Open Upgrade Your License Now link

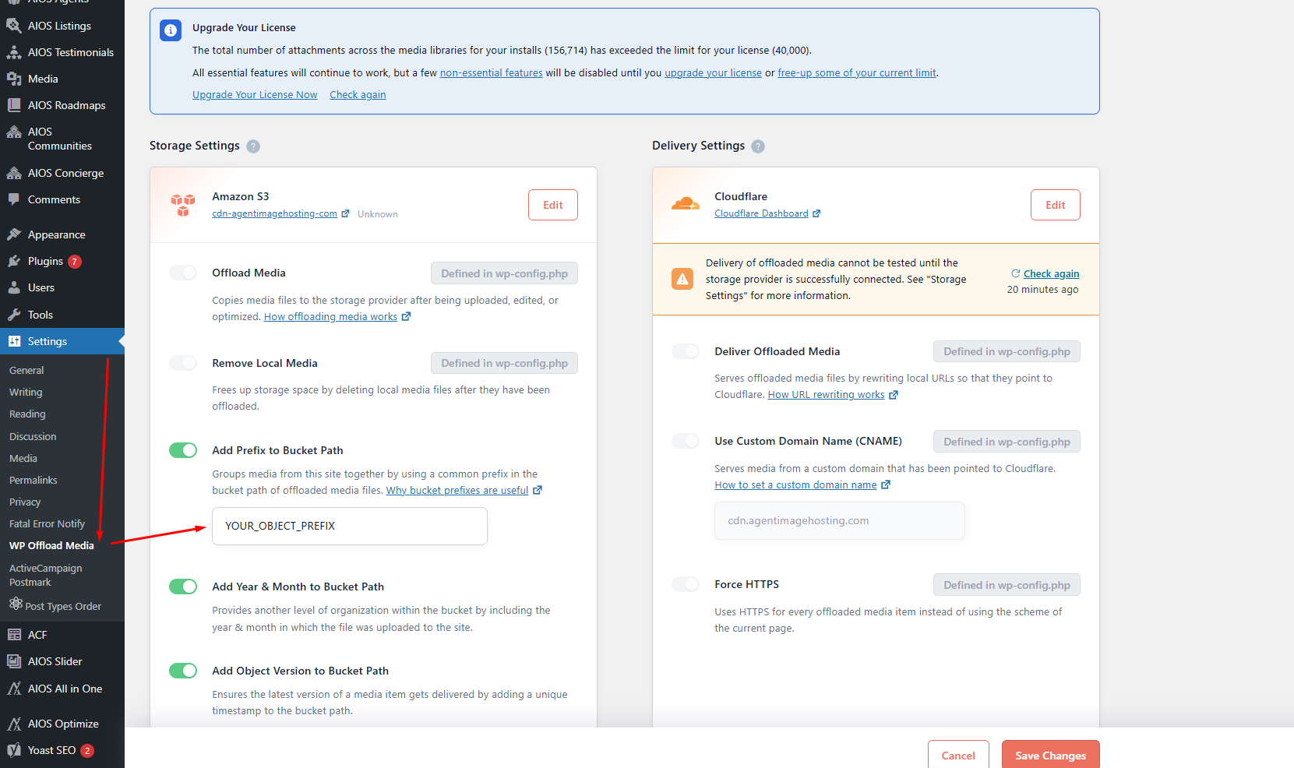pos(255,94)
